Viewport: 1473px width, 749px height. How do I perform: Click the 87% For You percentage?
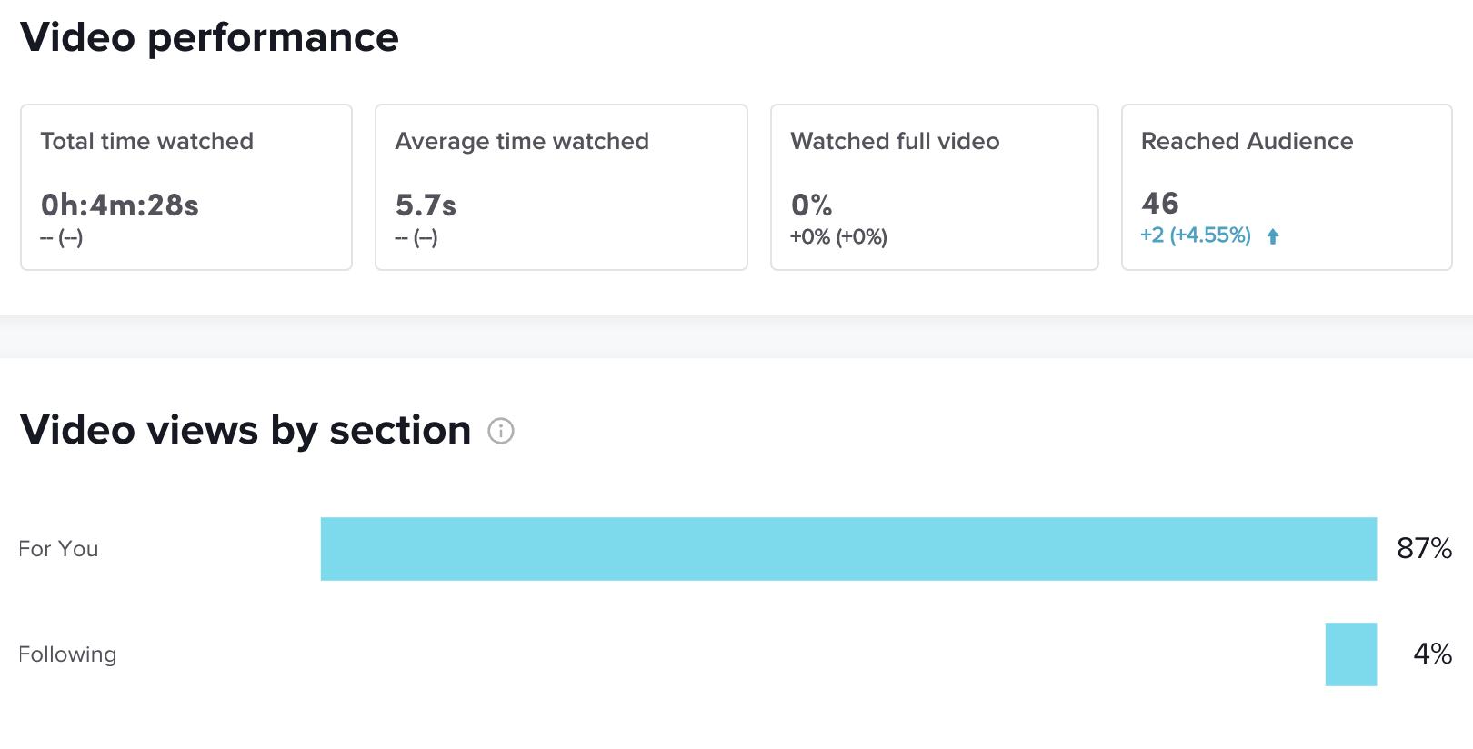(1424, 548)
